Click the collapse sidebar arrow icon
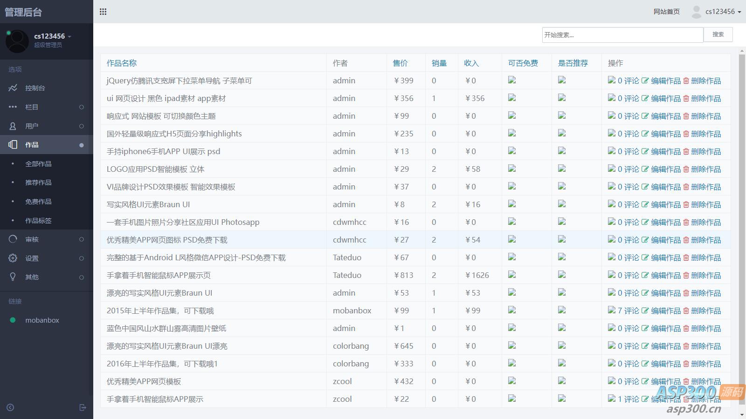 (x=10, y=407)
